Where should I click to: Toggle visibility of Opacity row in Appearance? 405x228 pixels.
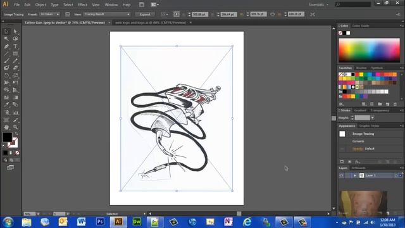tap(342, 149)
